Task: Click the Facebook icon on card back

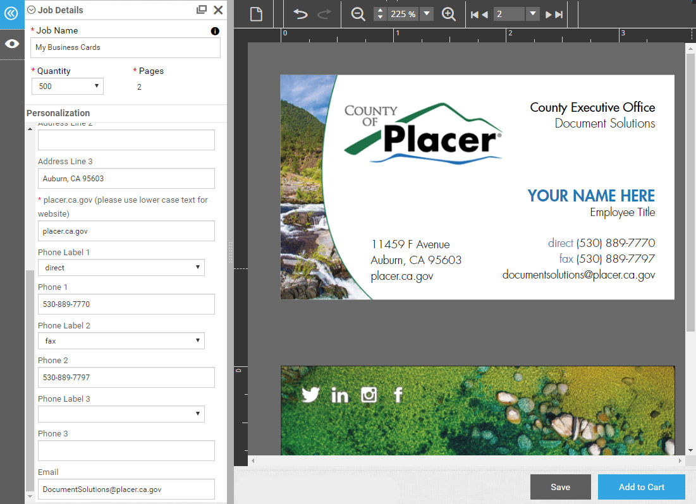Action: tap(398, 394)
